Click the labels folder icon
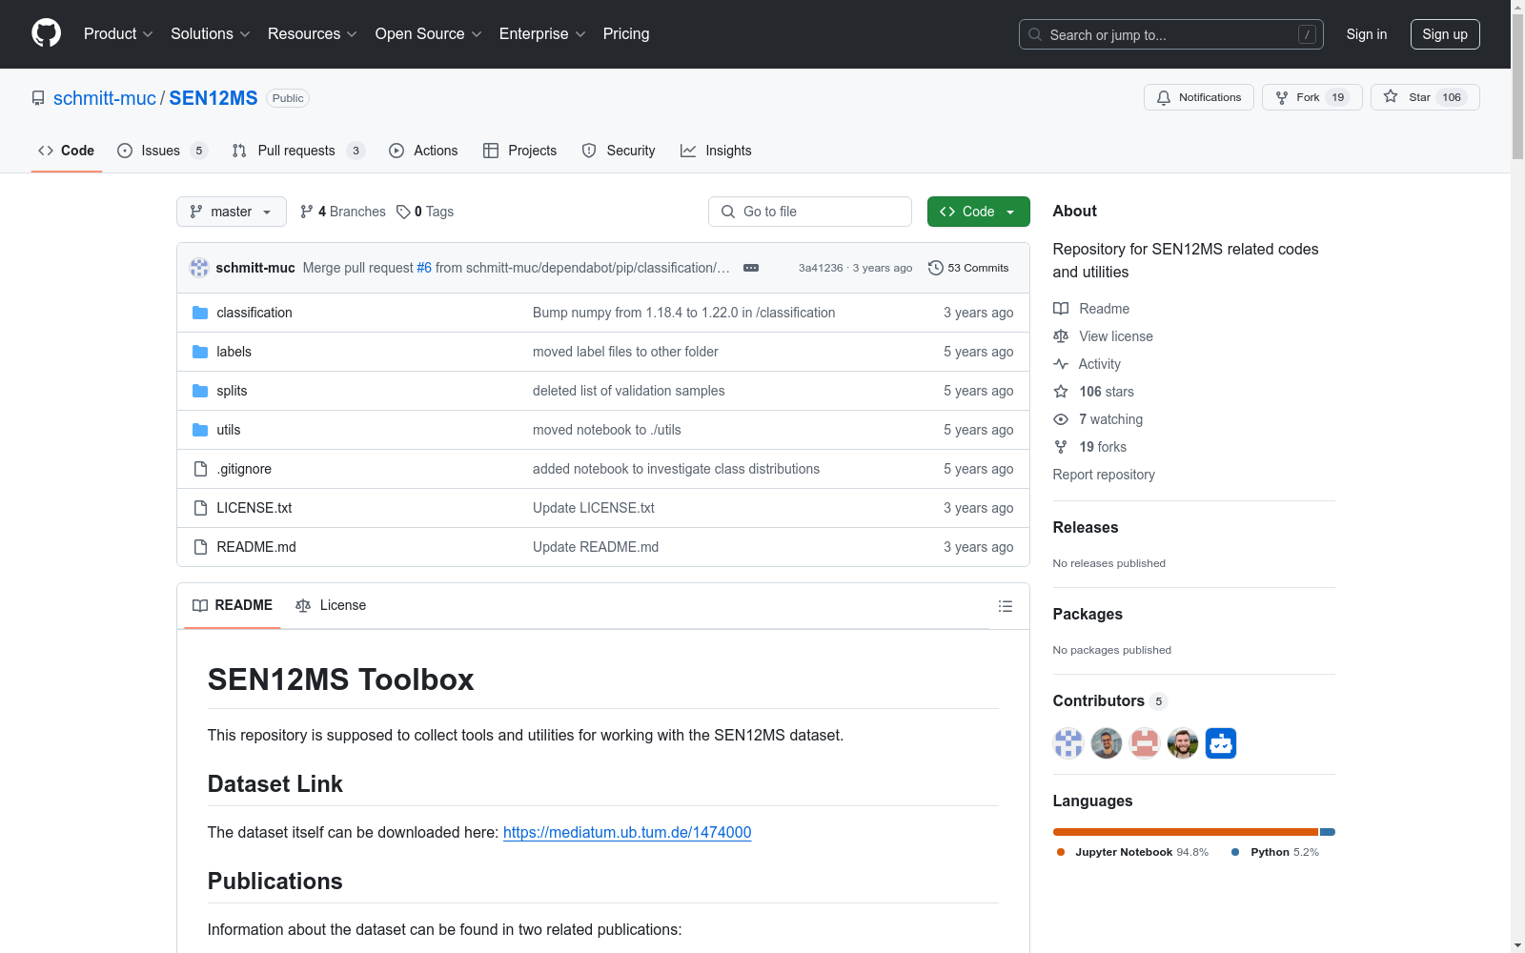The height and width of the screenshot is (953, 1525). coord(200,352)
